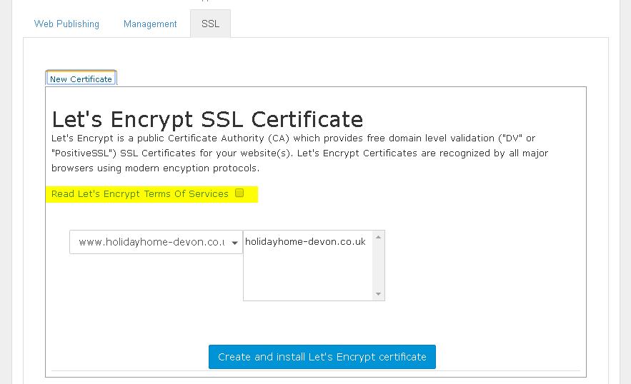Click the yellow highlight beside the Terms checkbox

click(x=252, y=193)
